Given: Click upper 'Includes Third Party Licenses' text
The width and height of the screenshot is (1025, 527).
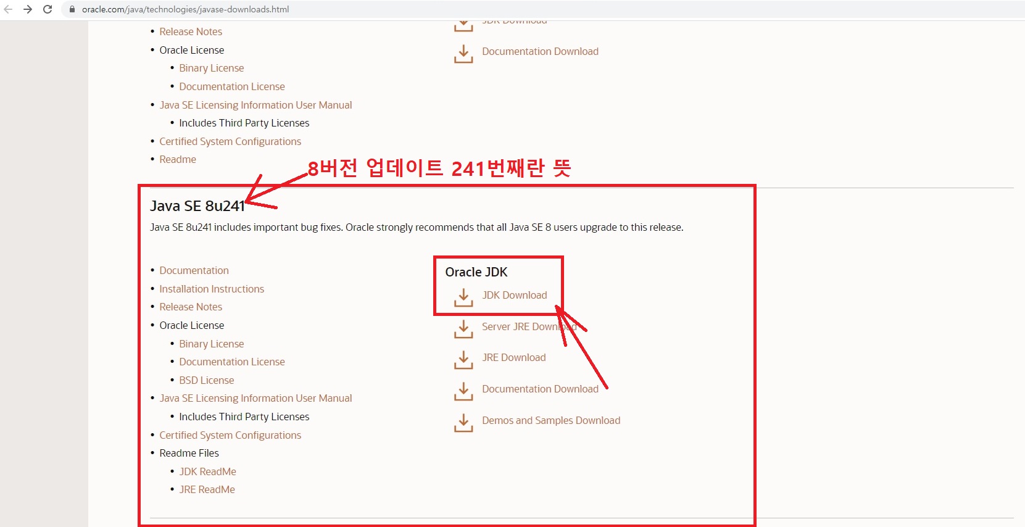Looking at the screenshot, I should 244,123.
